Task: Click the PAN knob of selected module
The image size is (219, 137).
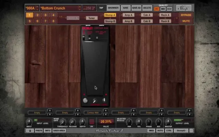Action: [129, 122]
